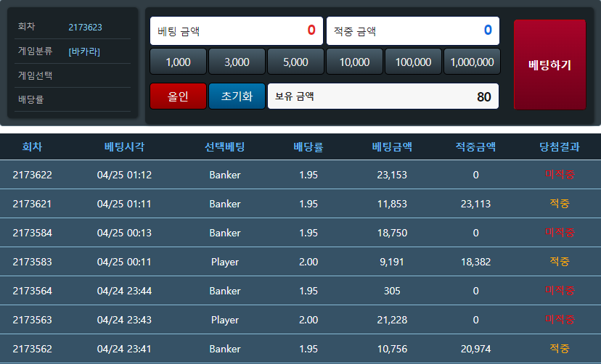
Task: Click the 보유 금액 balance field
Action: click(x=383, y=96)
